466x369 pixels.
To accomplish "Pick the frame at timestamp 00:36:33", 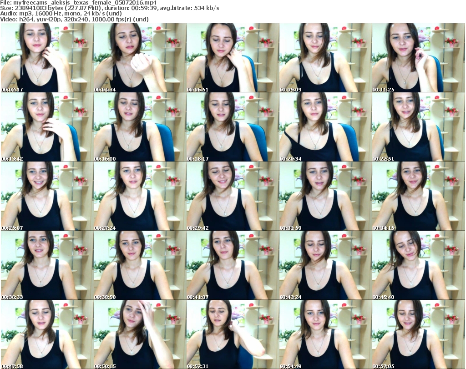I will click(x=47, y=265).
